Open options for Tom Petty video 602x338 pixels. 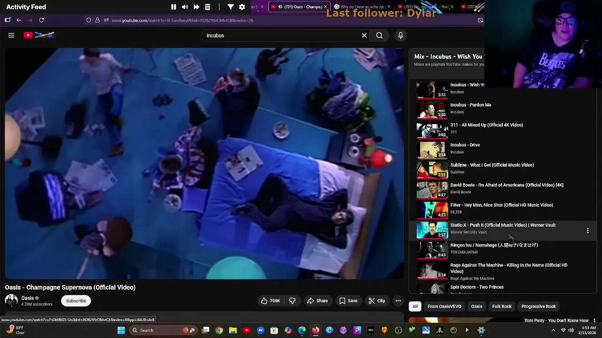coord(594,321)
